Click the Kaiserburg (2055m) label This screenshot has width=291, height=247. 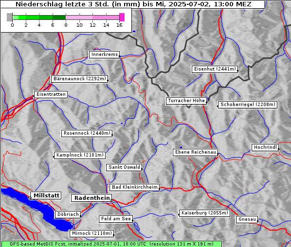[x=204, y=213]
